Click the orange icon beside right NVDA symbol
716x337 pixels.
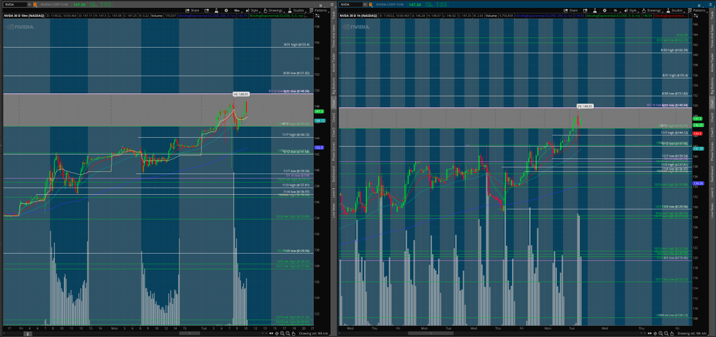371,5
